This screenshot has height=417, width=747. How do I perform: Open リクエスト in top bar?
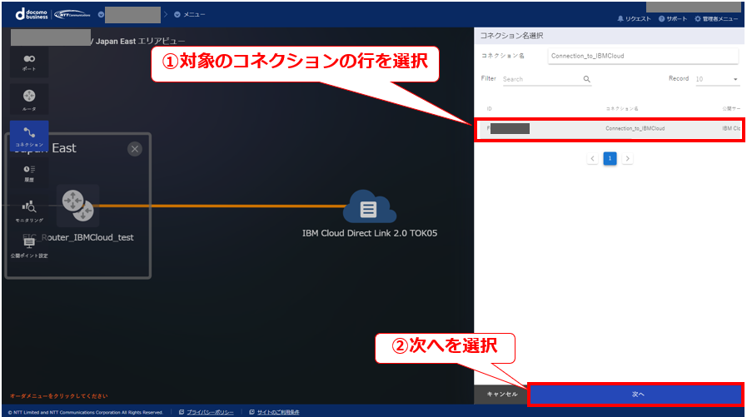[634, 18]
